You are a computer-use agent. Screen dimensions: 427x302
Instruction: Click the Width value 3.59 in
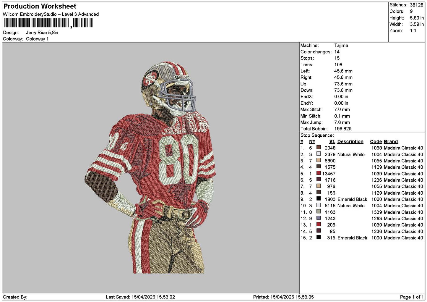tap(417, 24)
